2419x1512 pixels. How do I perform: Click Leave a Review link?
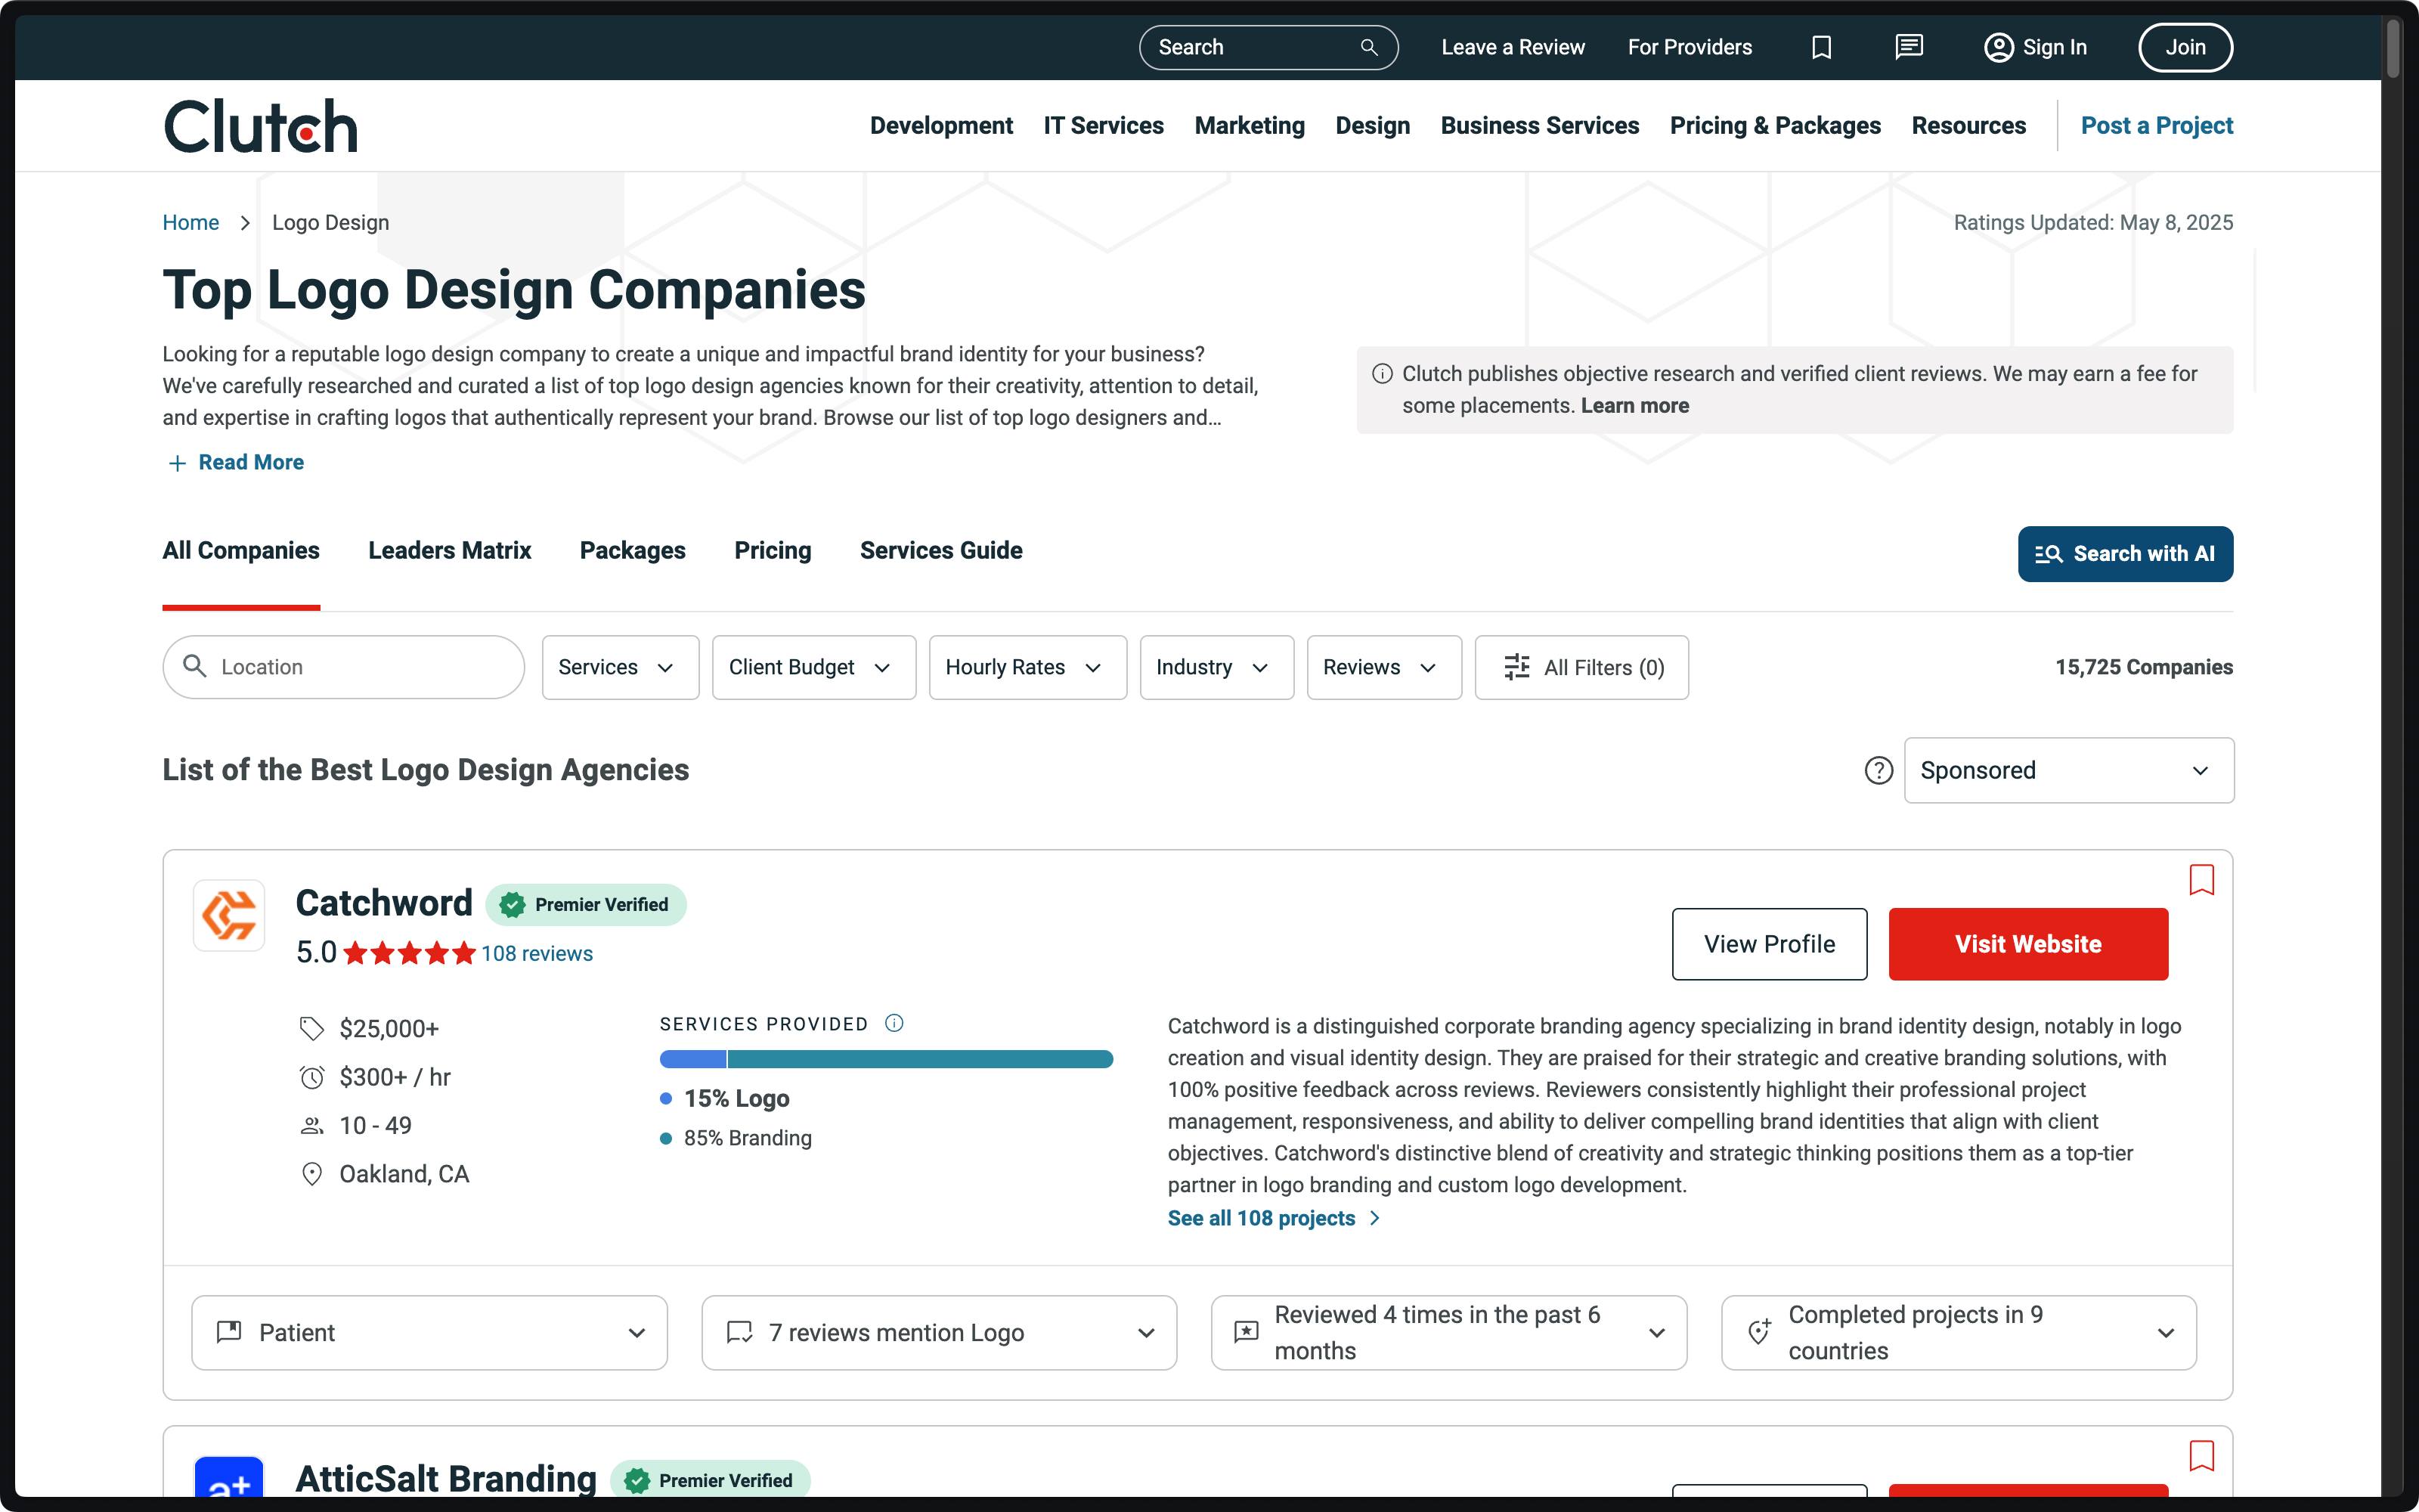(x=1513, y=47)
